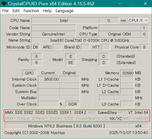
Task: Open the Function menu
Action: coord(31,11)
